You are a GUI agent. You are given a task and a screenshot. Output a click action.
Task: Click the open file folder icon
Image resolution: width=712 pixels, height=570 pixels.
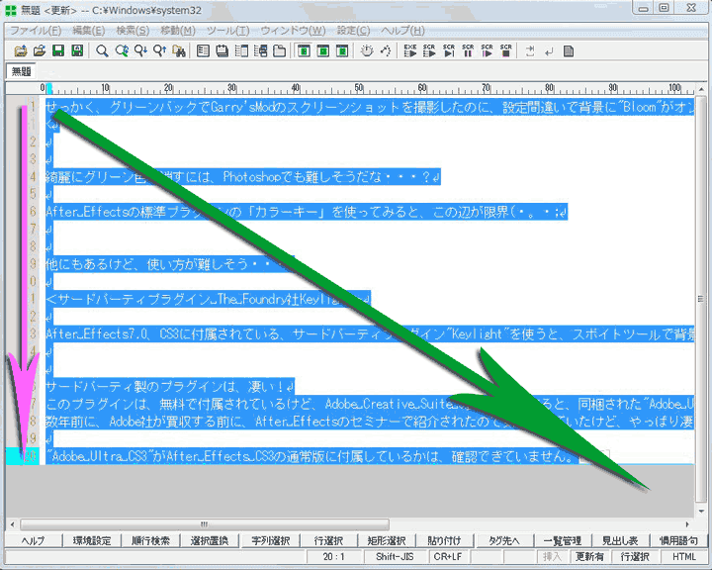pos(39,50)
